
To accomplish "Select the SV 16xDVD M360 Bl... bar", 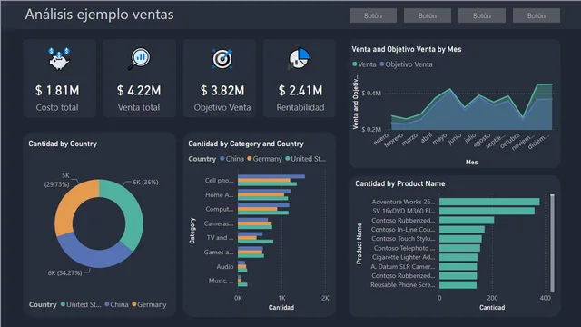I will [487, 211].
